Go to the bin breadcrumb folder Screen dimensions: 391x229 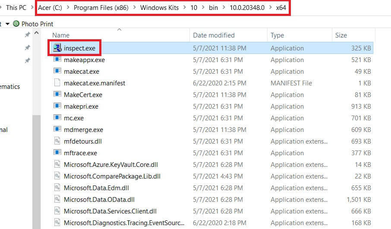(213, 8)
